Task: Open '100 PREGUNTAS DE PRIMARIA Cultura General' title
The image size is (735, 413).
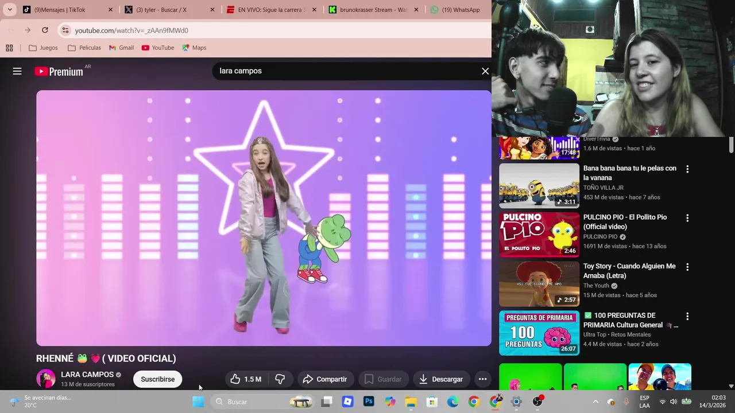Action: 630,320
